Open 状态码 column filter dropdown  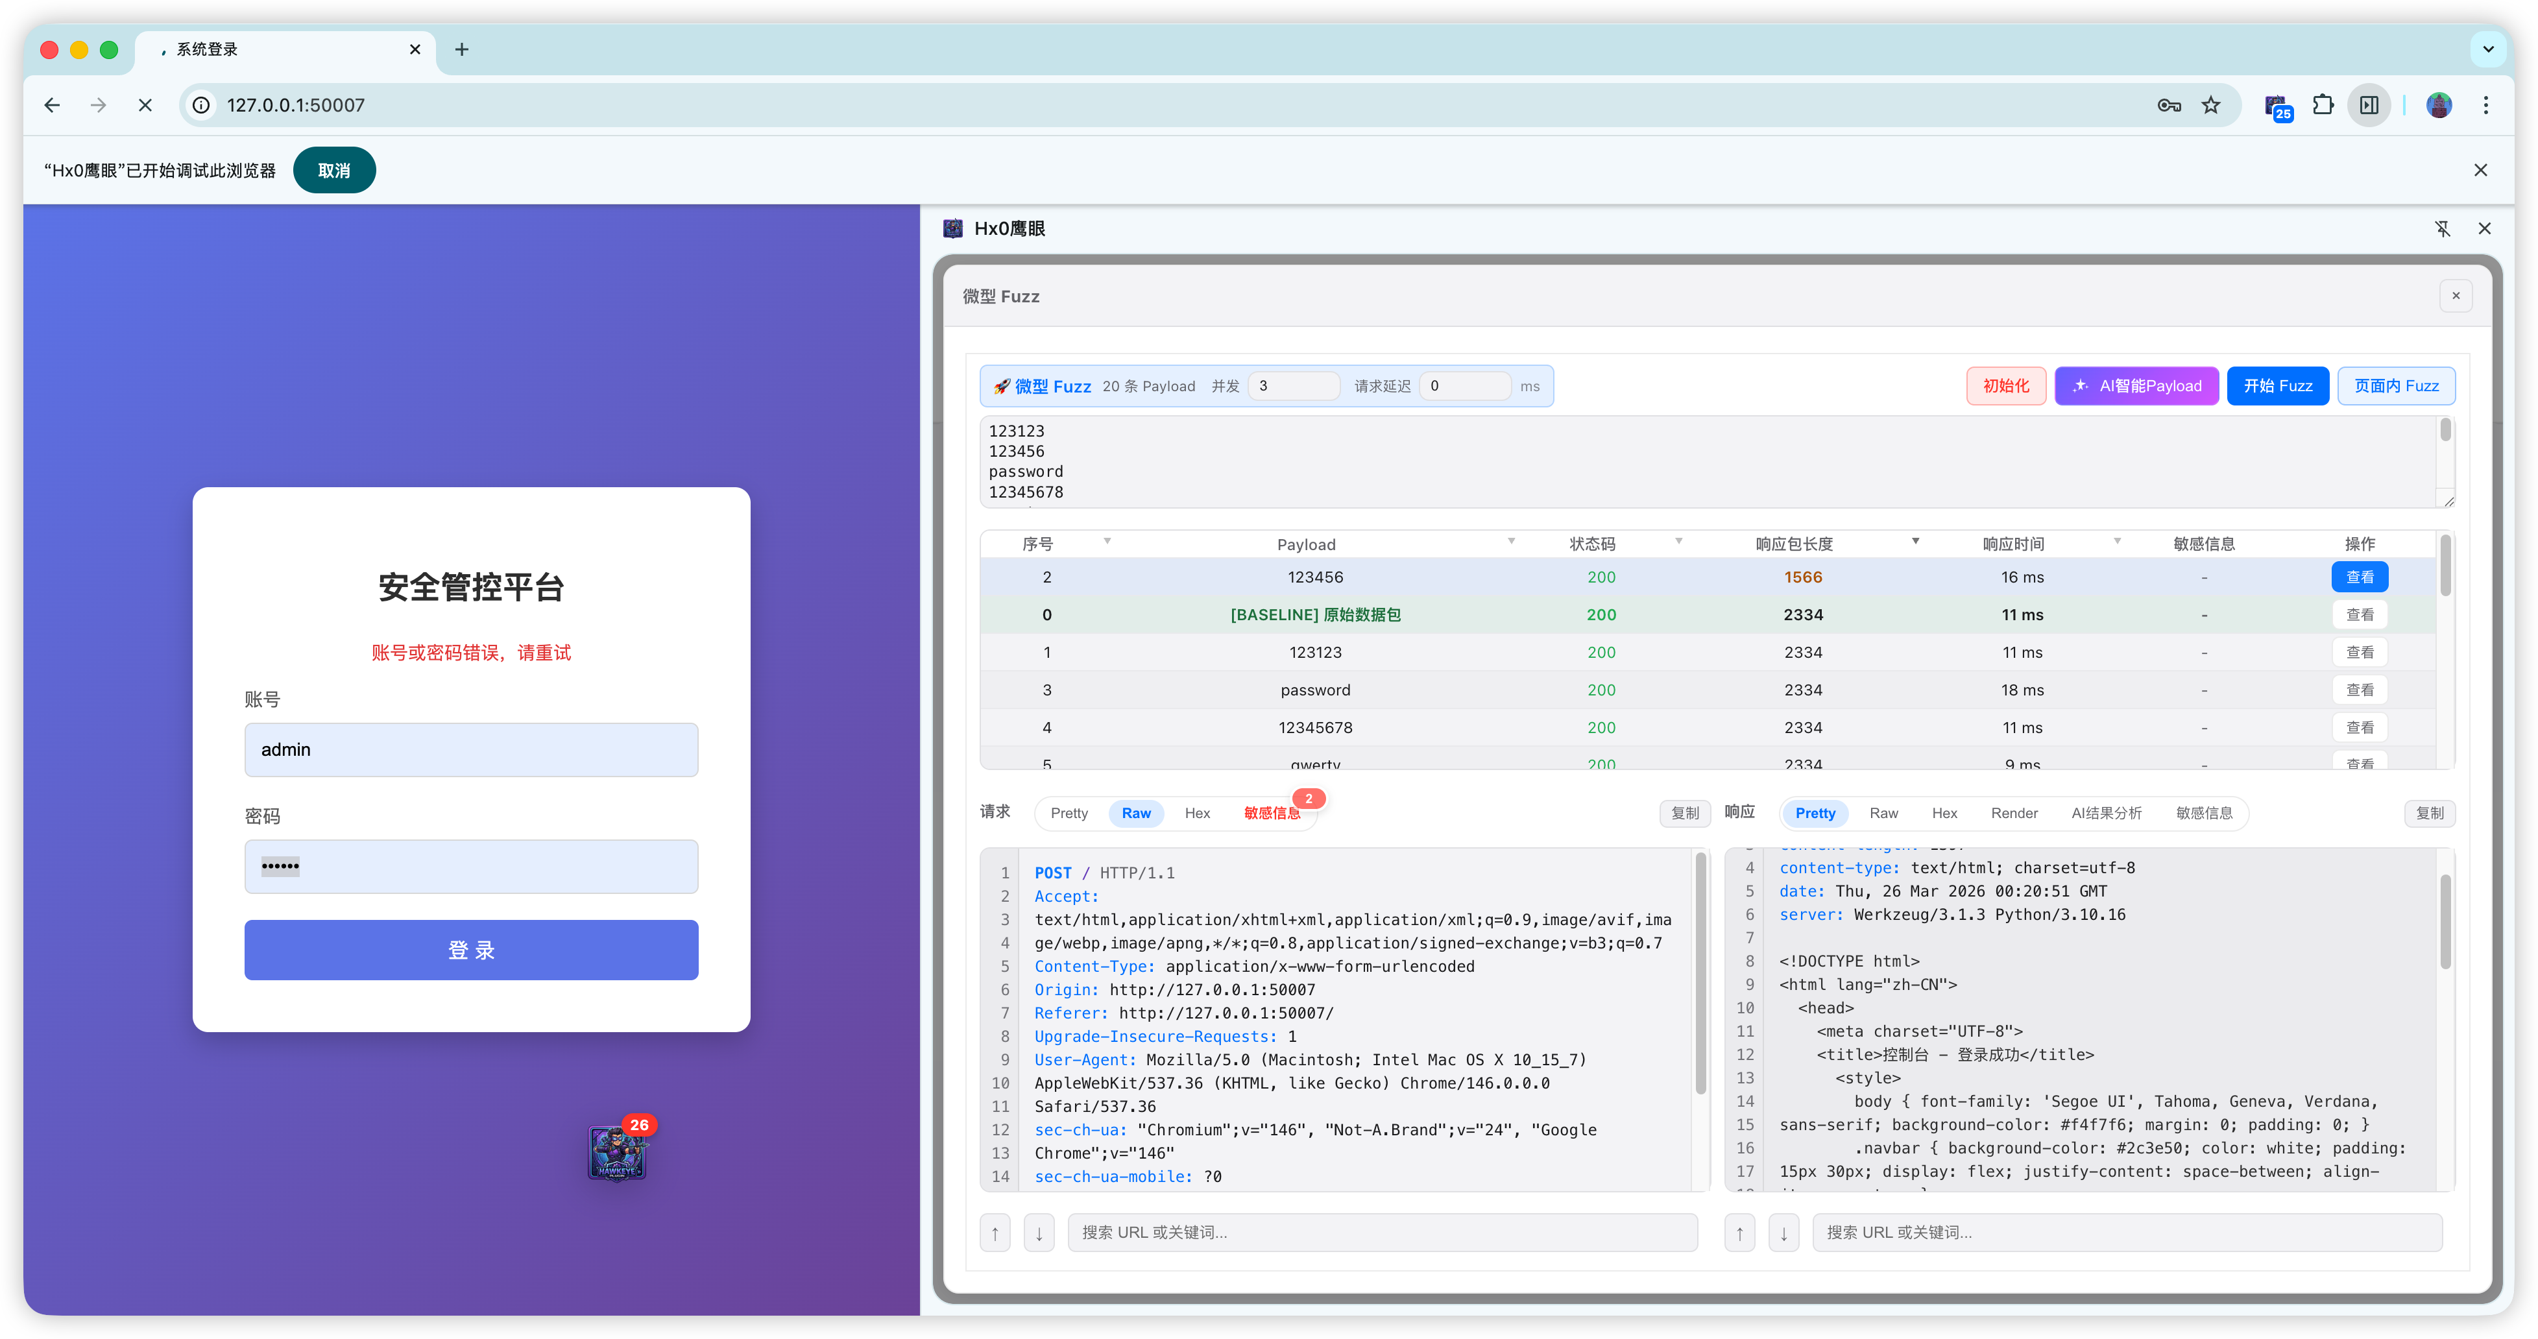[x=1678, y=542]
